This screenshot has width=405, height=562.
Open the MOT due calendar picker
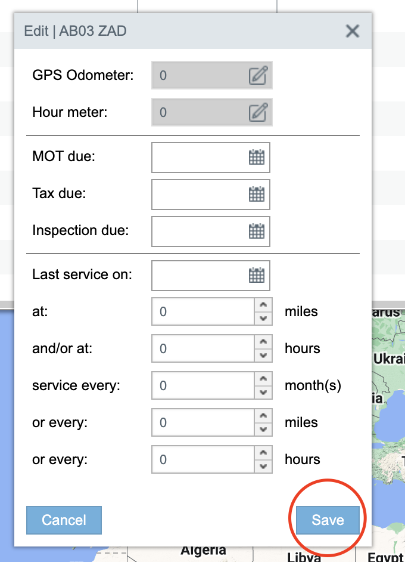click(x=256, y=158)
